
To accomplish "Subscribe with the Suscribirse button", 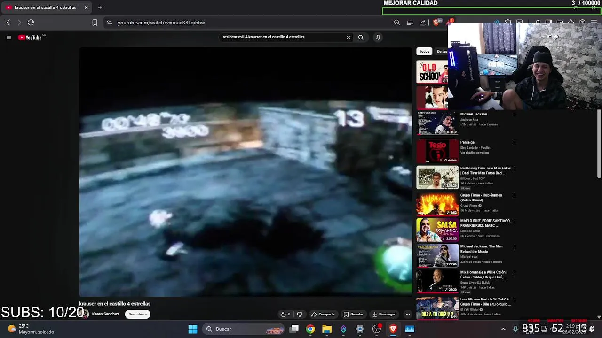I will pos(138,315).
